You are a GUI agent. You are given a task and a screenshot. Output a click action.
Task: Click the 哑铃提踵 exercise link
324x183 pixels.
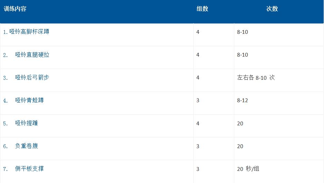point(27,123)
